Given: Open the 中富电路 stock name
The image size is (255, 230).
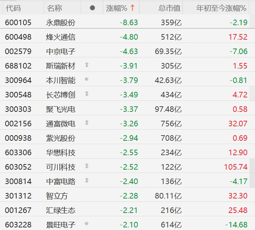Looking at the screenshot, I should [61, 181].
